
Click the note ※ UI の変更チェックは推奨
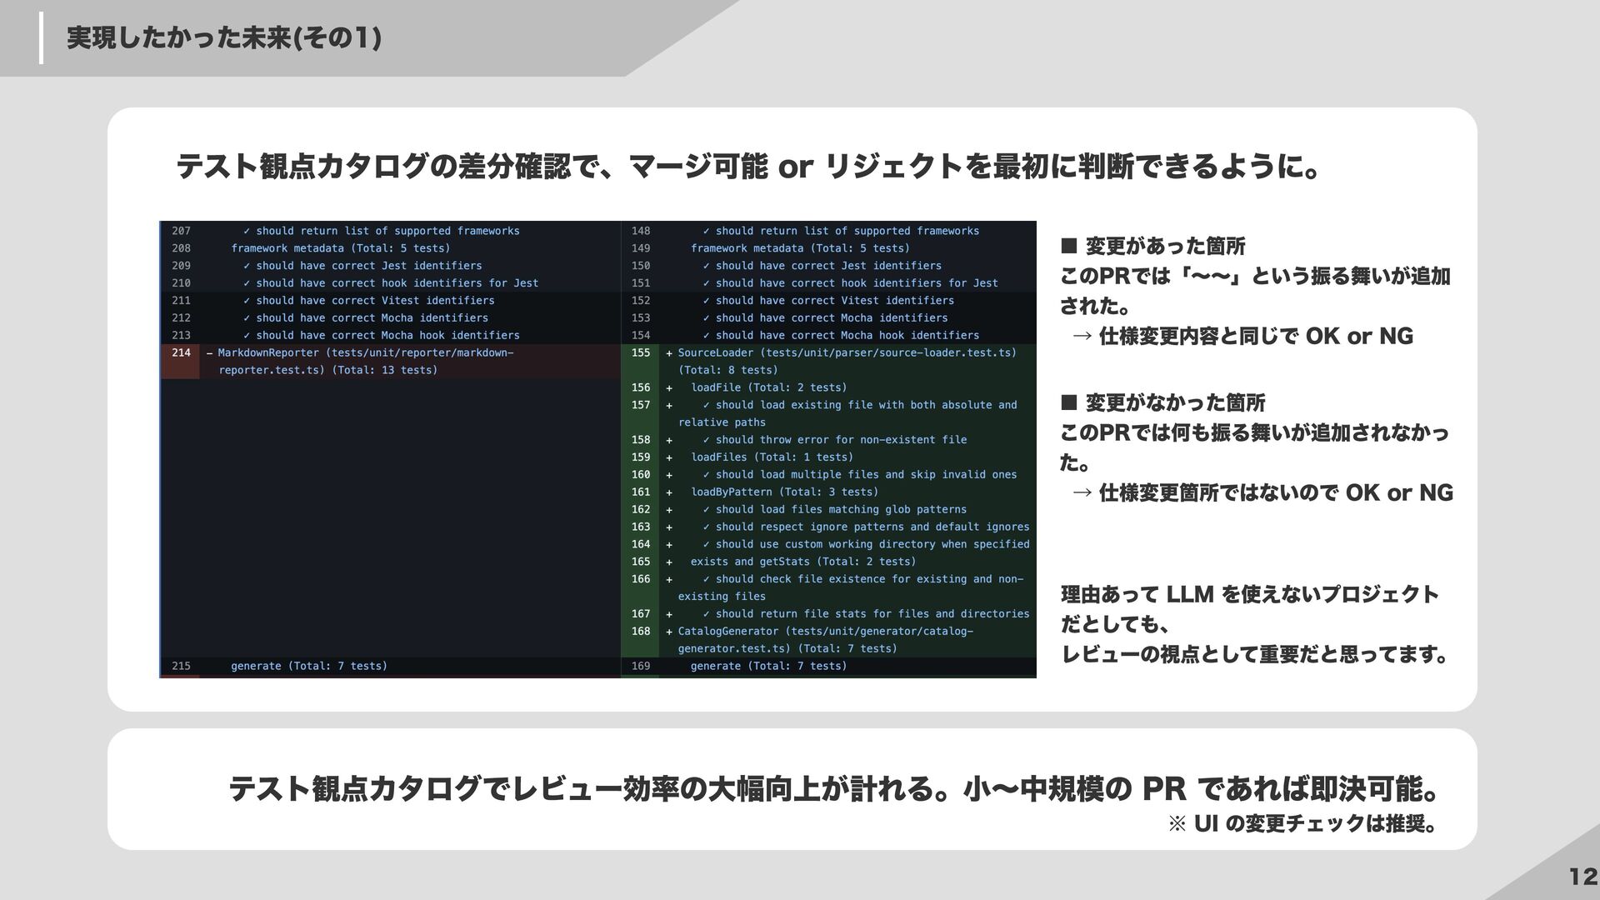click(x=1302, y=824)
